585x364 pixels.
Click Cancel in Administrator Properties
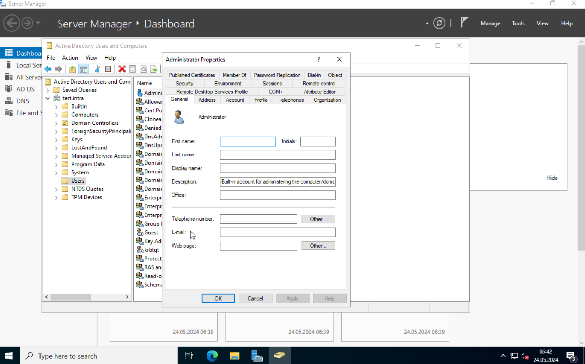tap(255, 298)
